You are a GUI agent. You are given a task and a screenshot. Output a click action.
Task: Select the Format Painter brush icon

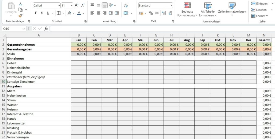[20, 16]
